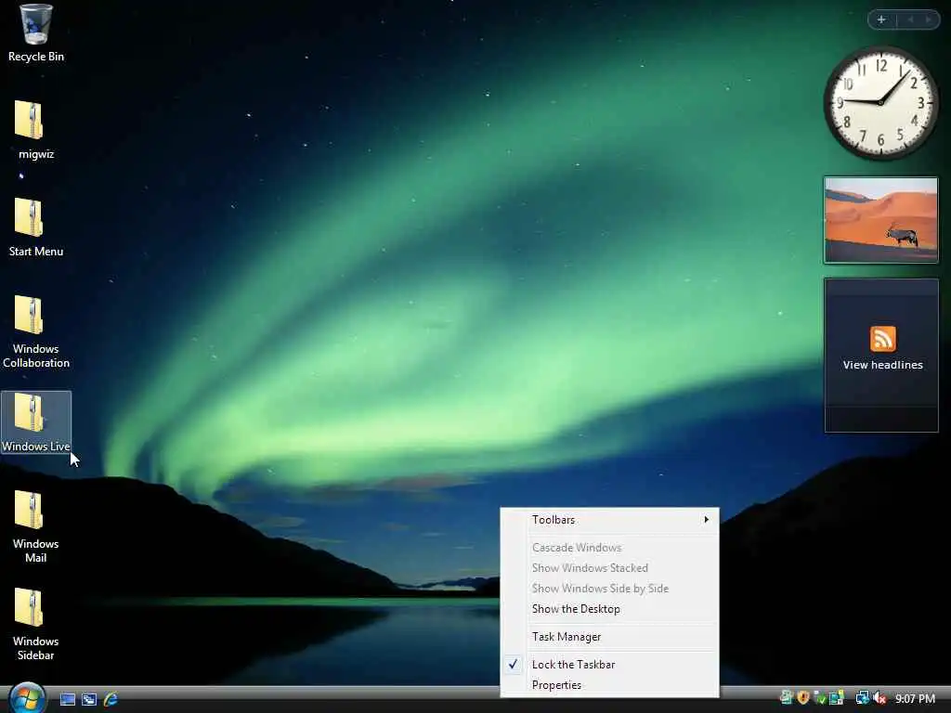
Task: Click the greyed Show Windows Stacked entry
Action: coord(609,568)
